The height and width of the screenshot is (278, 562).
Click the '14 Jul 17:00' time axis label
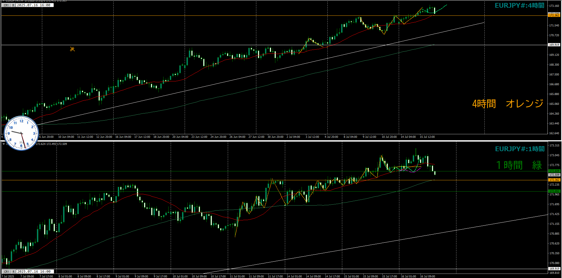[x=332, y=277]
